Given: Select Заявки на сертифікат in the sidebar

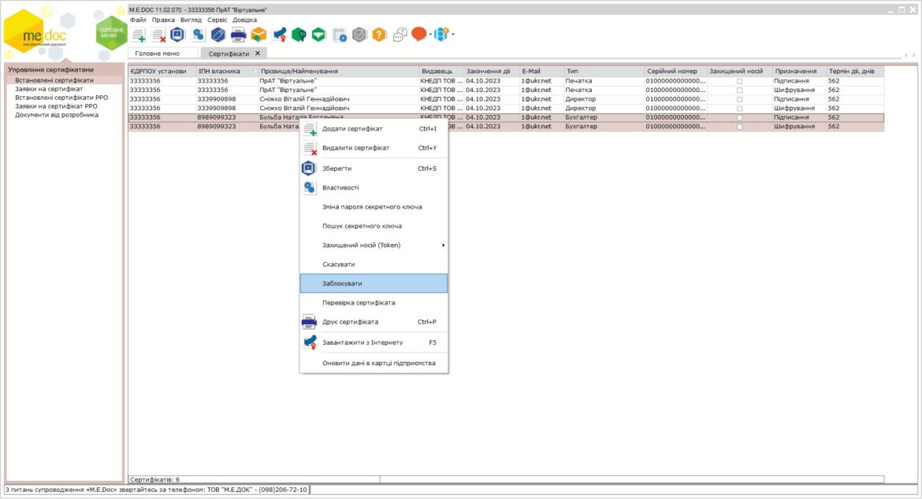Looking at the screenshot, I should (x=49, y=89).
